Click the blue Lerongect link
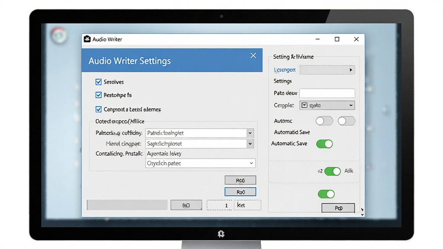 pos(285,70)
